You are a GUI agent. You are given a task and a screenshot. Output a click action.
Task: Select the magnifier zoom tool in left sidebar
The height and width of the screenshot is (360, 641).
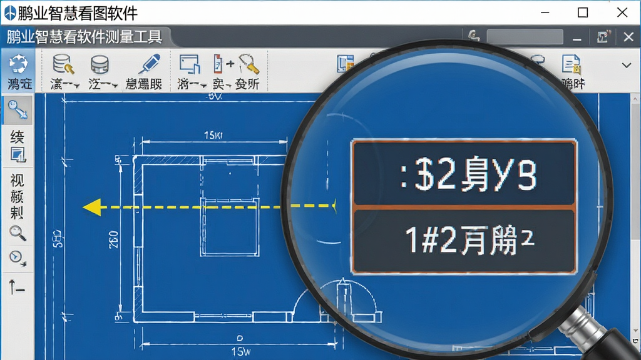[18, 233]
